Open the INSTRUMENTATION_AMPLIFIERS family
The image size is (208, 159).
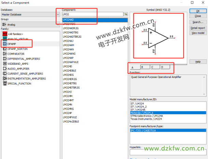[x=5, y=78]
